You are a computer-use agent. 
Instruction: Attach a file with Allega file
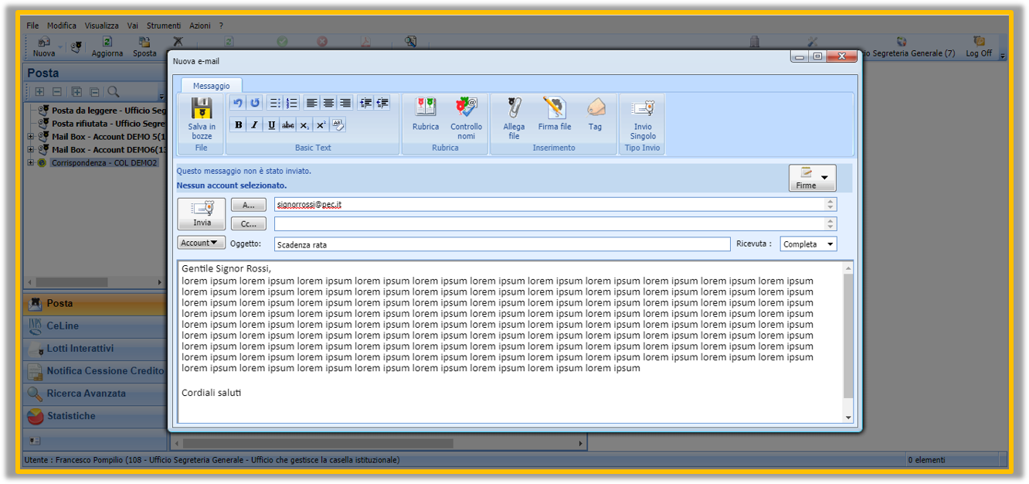coord(514,118)
